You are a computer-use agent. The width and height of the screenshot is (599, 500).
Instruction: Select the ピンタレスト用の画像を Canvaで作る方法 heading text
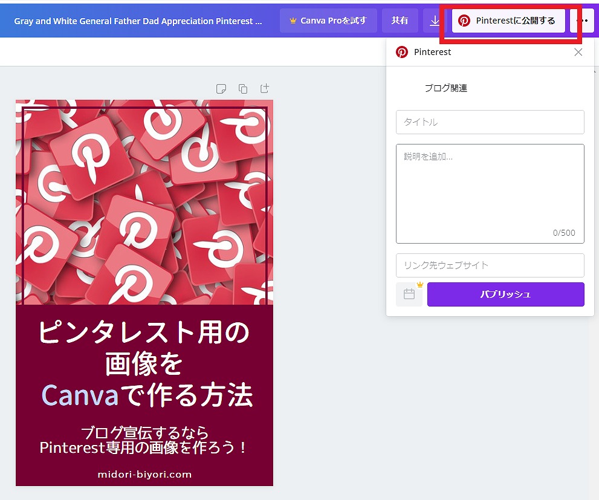click(144, 363)
